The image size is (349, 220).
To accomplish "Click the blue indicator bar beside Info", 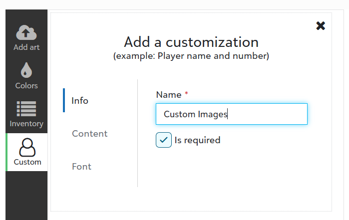I will (x=64, y=100).
